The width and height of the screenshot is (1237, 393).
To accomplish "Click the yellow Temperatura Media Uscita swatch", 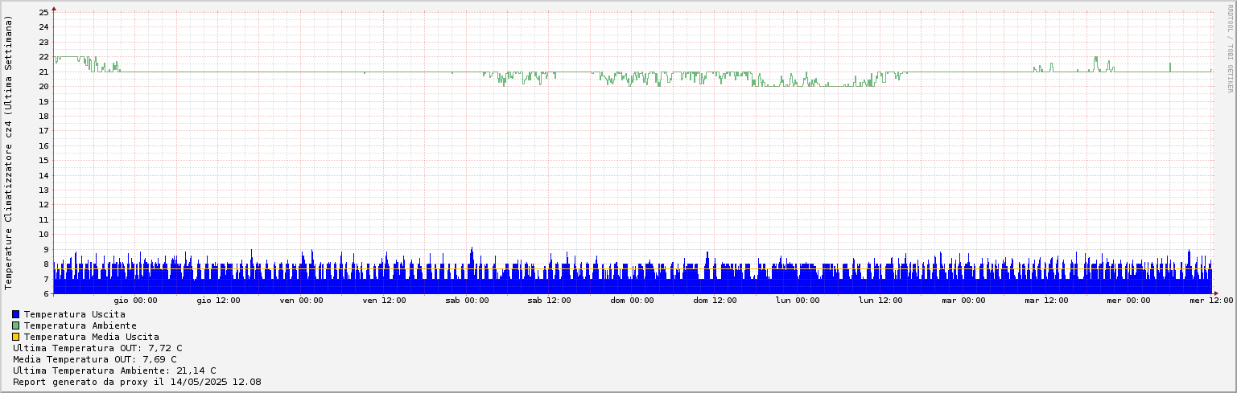I will 16,337.
